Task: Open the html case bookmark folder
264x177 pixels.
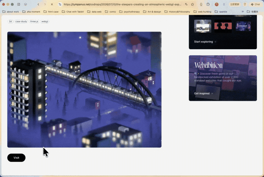Action: [51, 12]
